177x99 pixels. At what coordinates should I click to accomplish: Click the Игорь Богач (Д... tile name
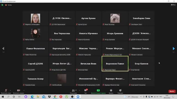[x=62, y=64]
